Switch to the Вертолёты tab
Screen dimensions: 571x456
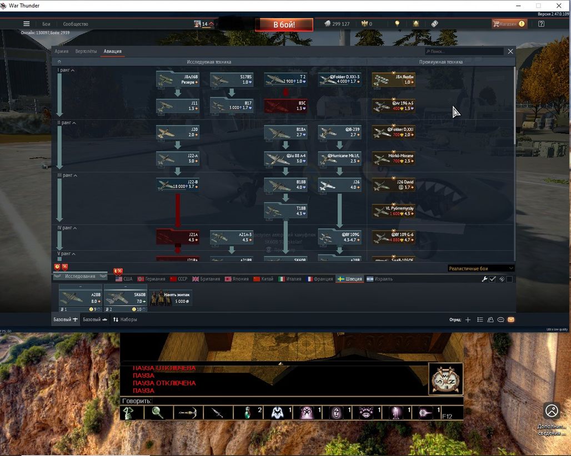(x=86, y=51)
